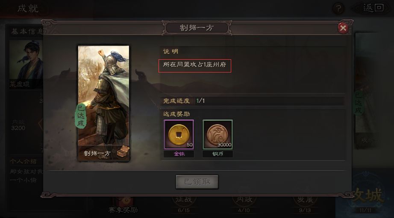Click the 金铢 reward label

179,154
